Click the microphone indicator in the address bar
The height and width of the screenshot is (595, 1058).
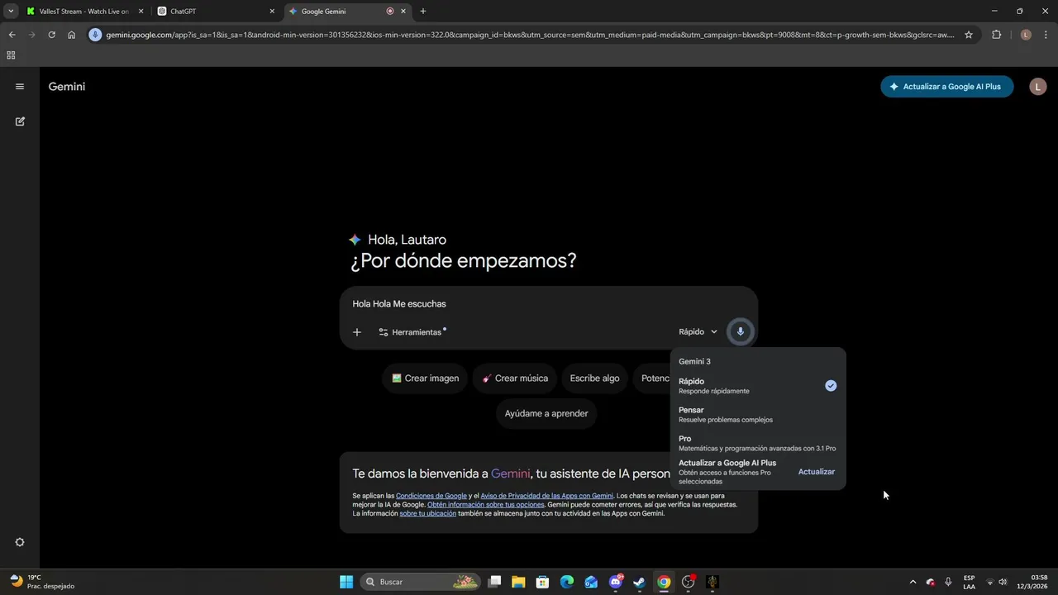coord(96,35)
